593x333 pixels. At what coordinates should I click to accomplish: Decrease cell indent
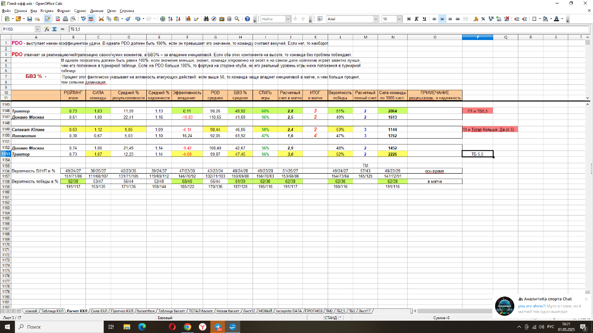(516, 19)
